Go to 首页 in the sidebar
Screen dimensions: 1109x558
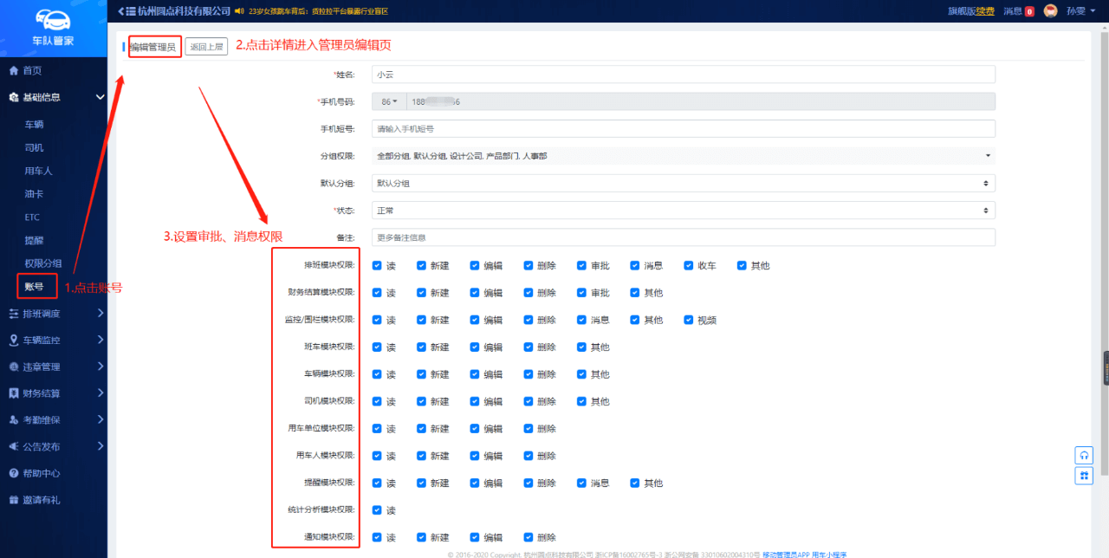[32, 70]
